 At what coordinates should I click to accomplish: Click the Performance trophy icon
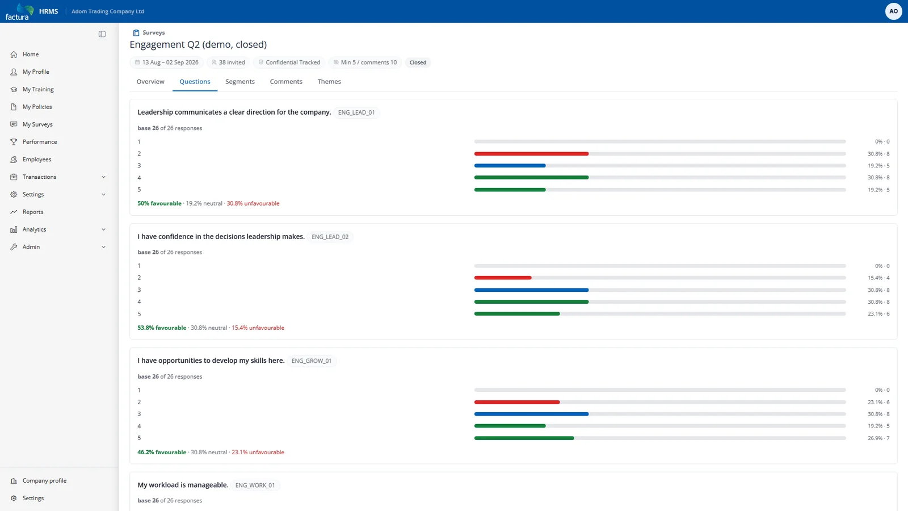point(14,142)
